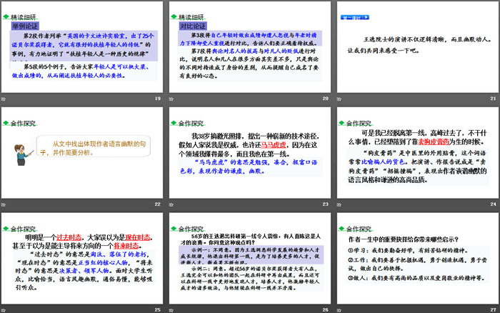This screenshot has width=500, height=313.
Task: Click the slide number label 27
Action: coord(493,310)
